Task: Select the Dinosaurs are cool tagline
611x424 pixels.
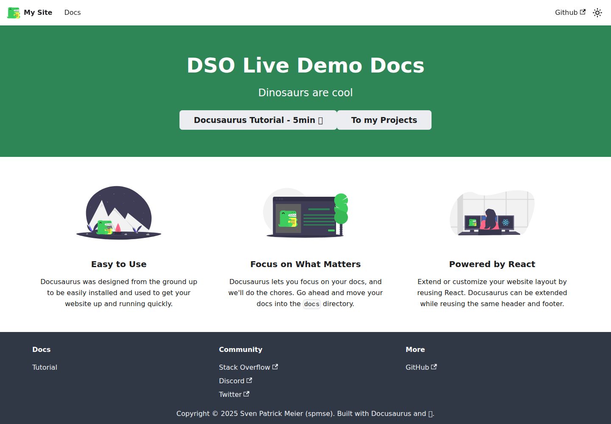Action: 305,92
